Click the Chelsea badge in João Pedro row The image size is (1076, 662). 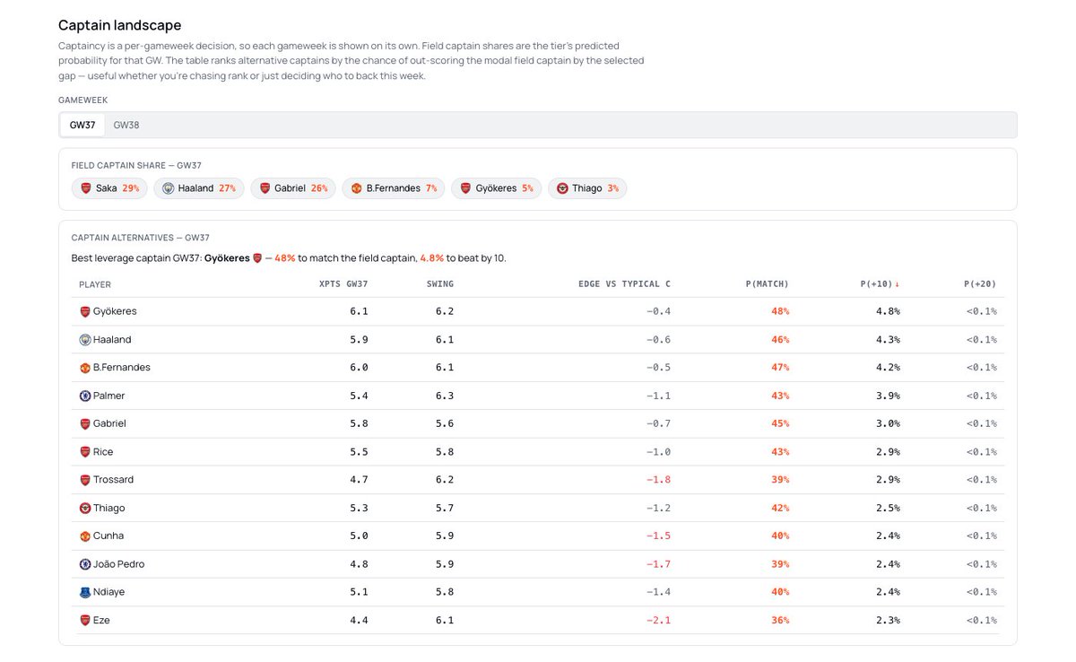click(85, 564)
